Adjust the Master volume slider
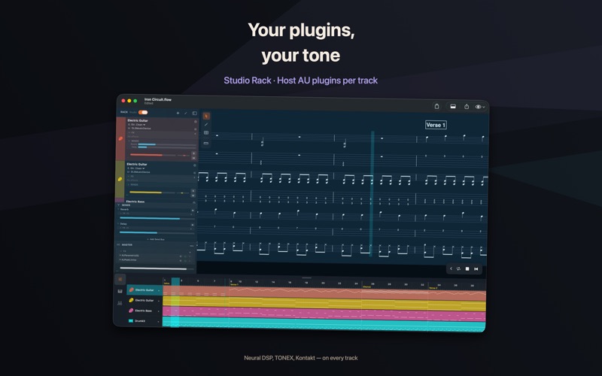The height and width of the screenshot is (376, 602). click(157, 268)
